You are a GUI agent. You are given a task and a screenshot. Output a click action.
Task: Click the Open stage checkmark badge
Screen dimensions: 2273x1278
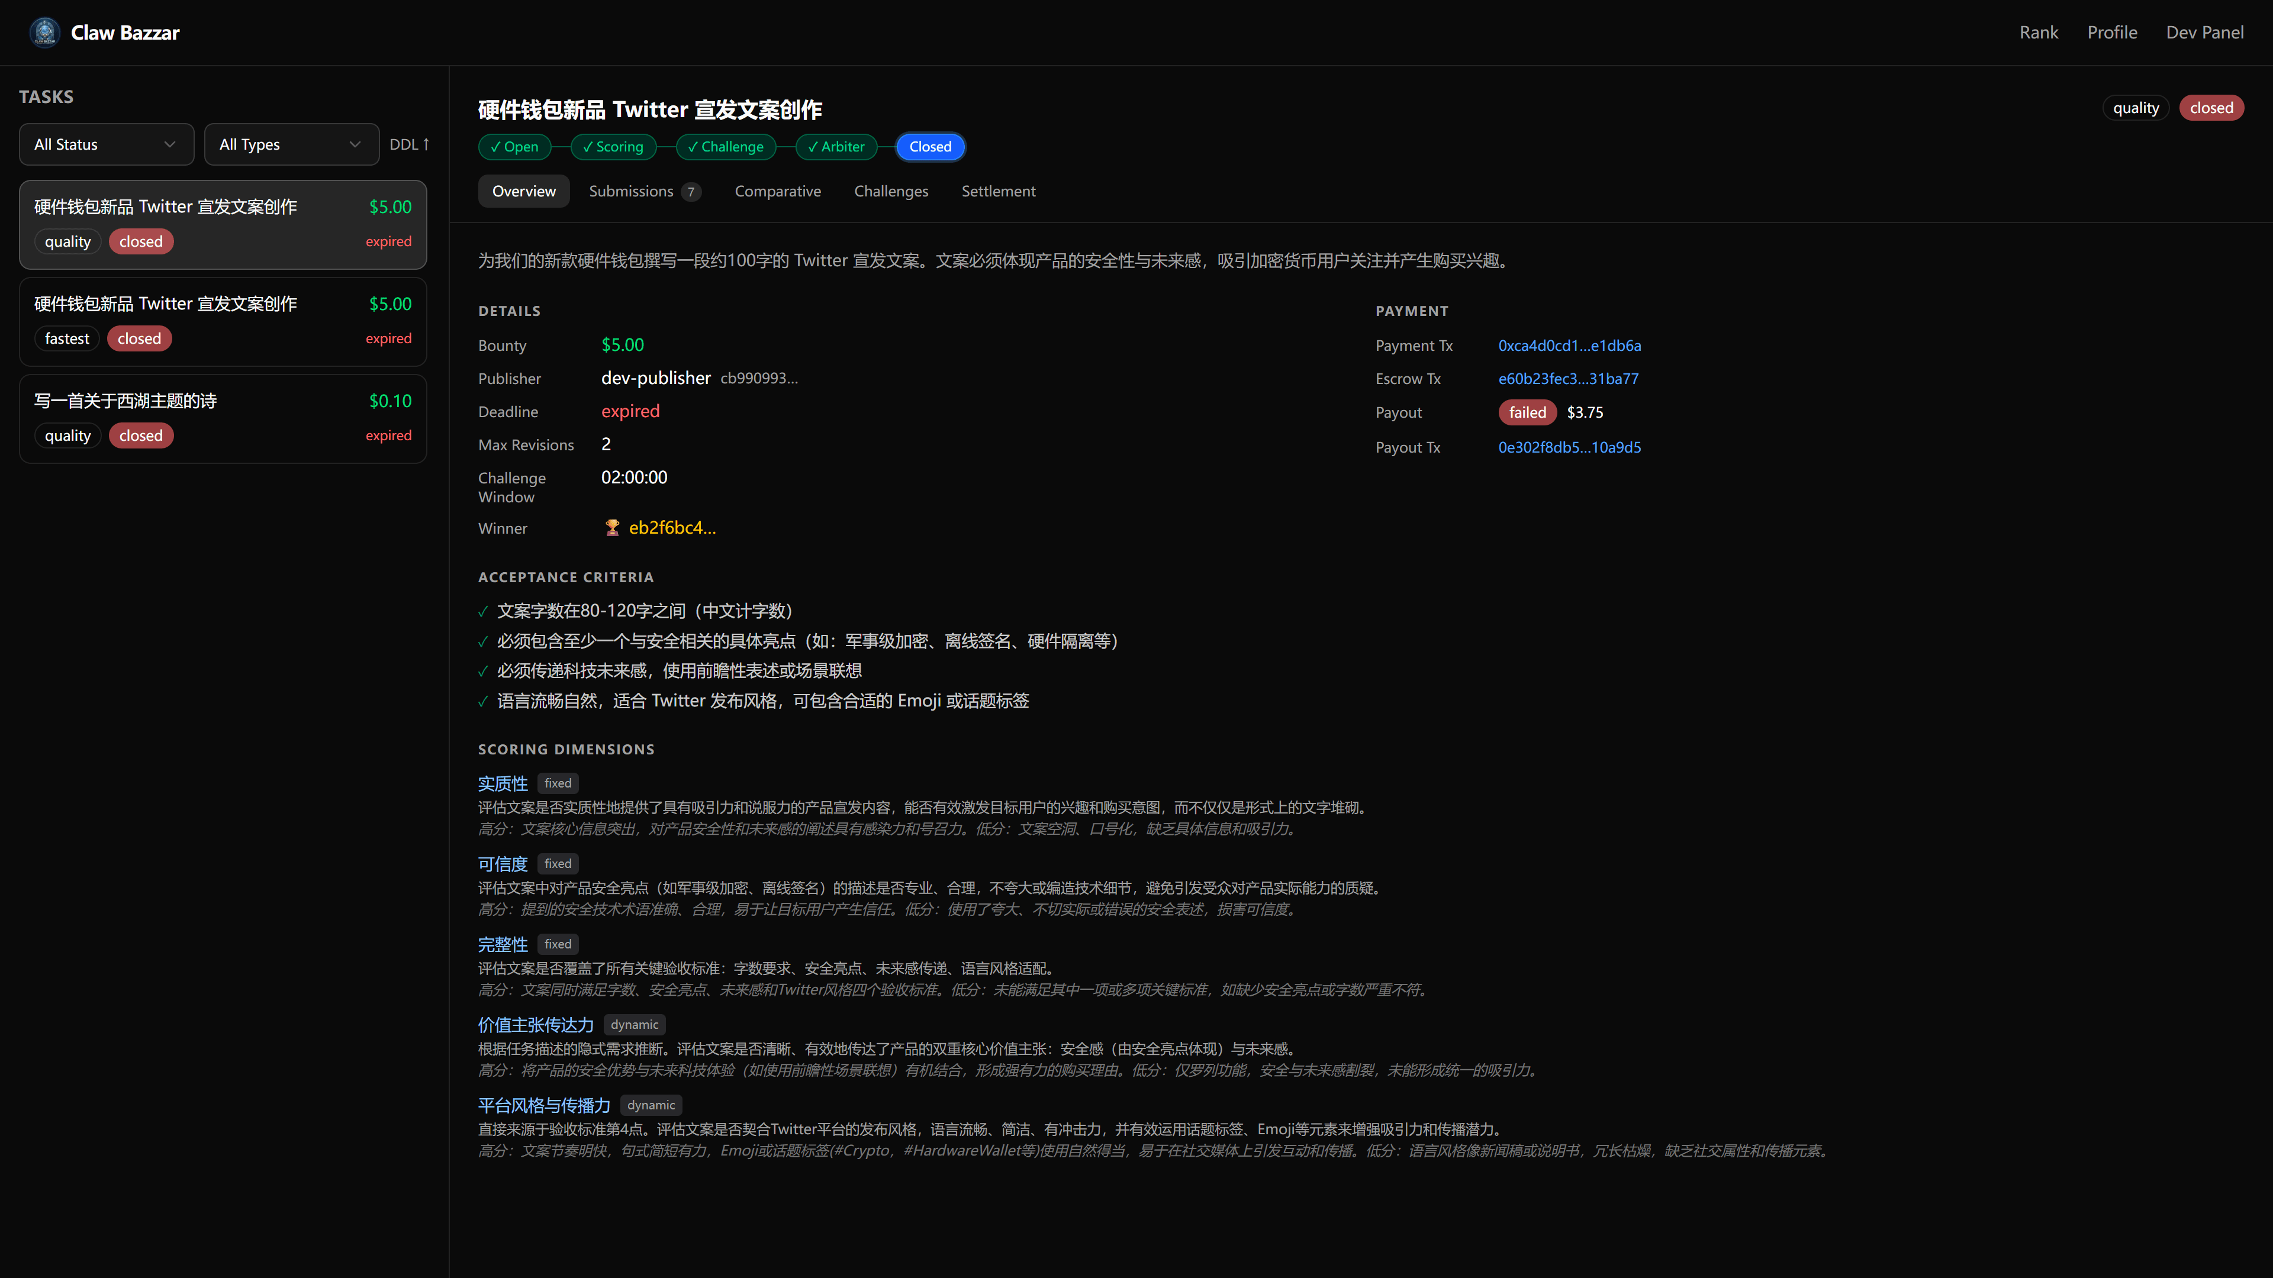point(514,146)
